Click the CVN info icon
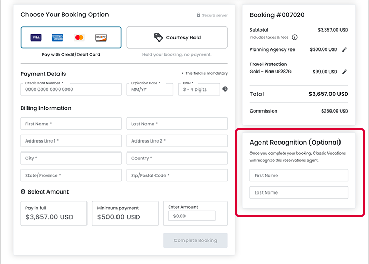The width and height of the screenshot is (369, 264). [x=225, y=89]
